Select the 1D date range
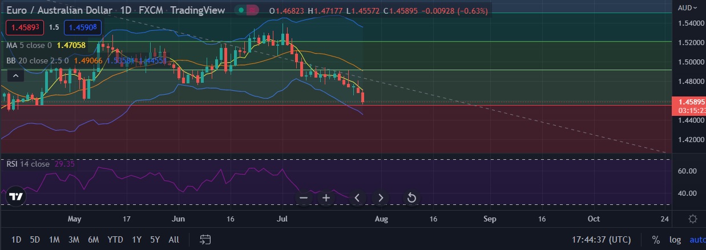Image resolution: width=706 pixels, height=250 pixels. (x=17, y=240)
